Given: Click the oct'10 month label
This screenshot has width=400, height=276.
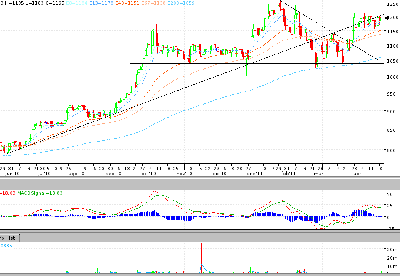Looking at the screenshot, I should [149, 174].
